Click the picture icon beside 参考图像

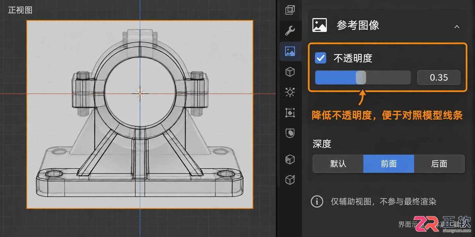click(x=319, y=25)
